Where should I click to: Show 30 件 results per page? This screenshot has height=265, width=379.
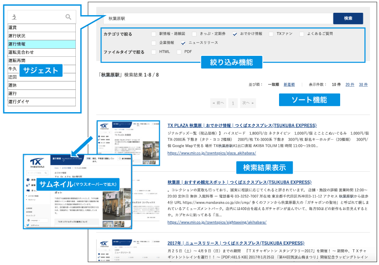[363, 85]
